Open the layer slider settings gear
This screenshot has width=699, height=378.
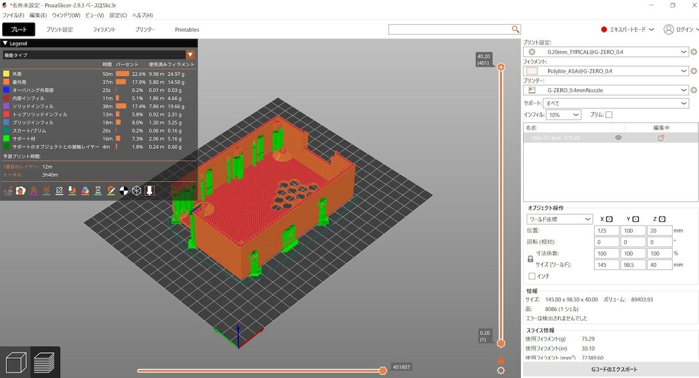pyautogui.click(x=501, y=371)
